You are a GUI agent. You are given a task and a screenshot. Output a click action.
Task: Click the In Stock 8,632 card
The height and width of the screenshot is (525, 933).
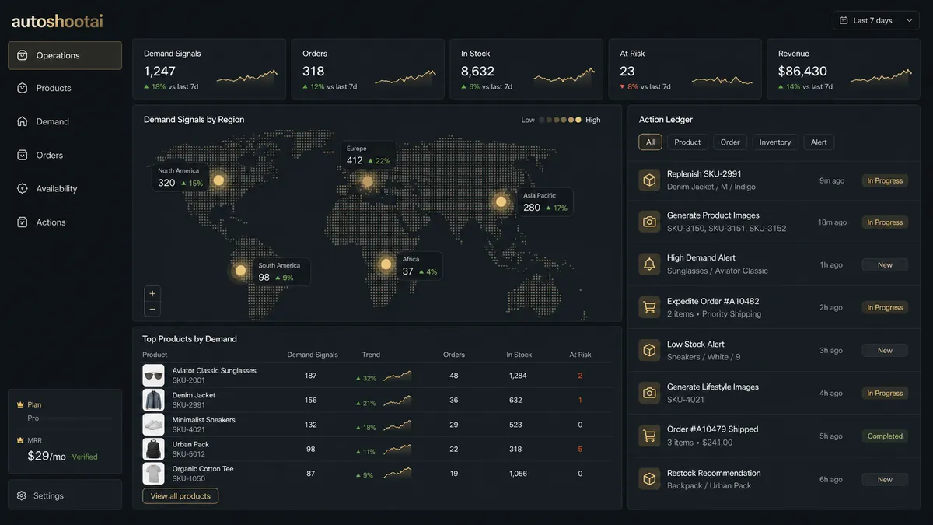tap(526, 69)
